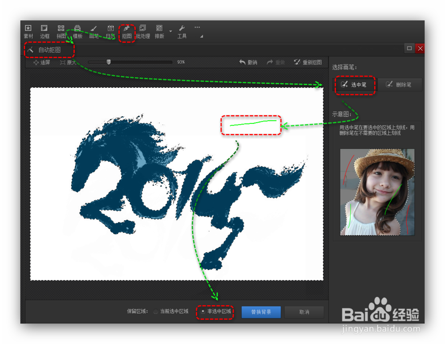Screen dimensions: 445x344
Task: Open the 排版 layout tool
Action: coord(159,32)
